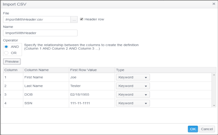Click the Type column header
Screen dimensions: 218x135
point(121,70)
